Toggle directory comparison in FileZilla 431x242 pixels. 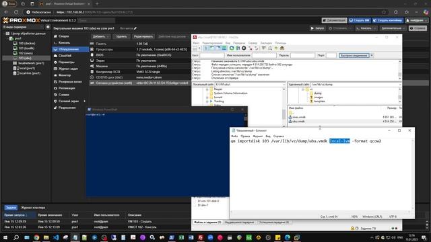click(x=270, y=48)
